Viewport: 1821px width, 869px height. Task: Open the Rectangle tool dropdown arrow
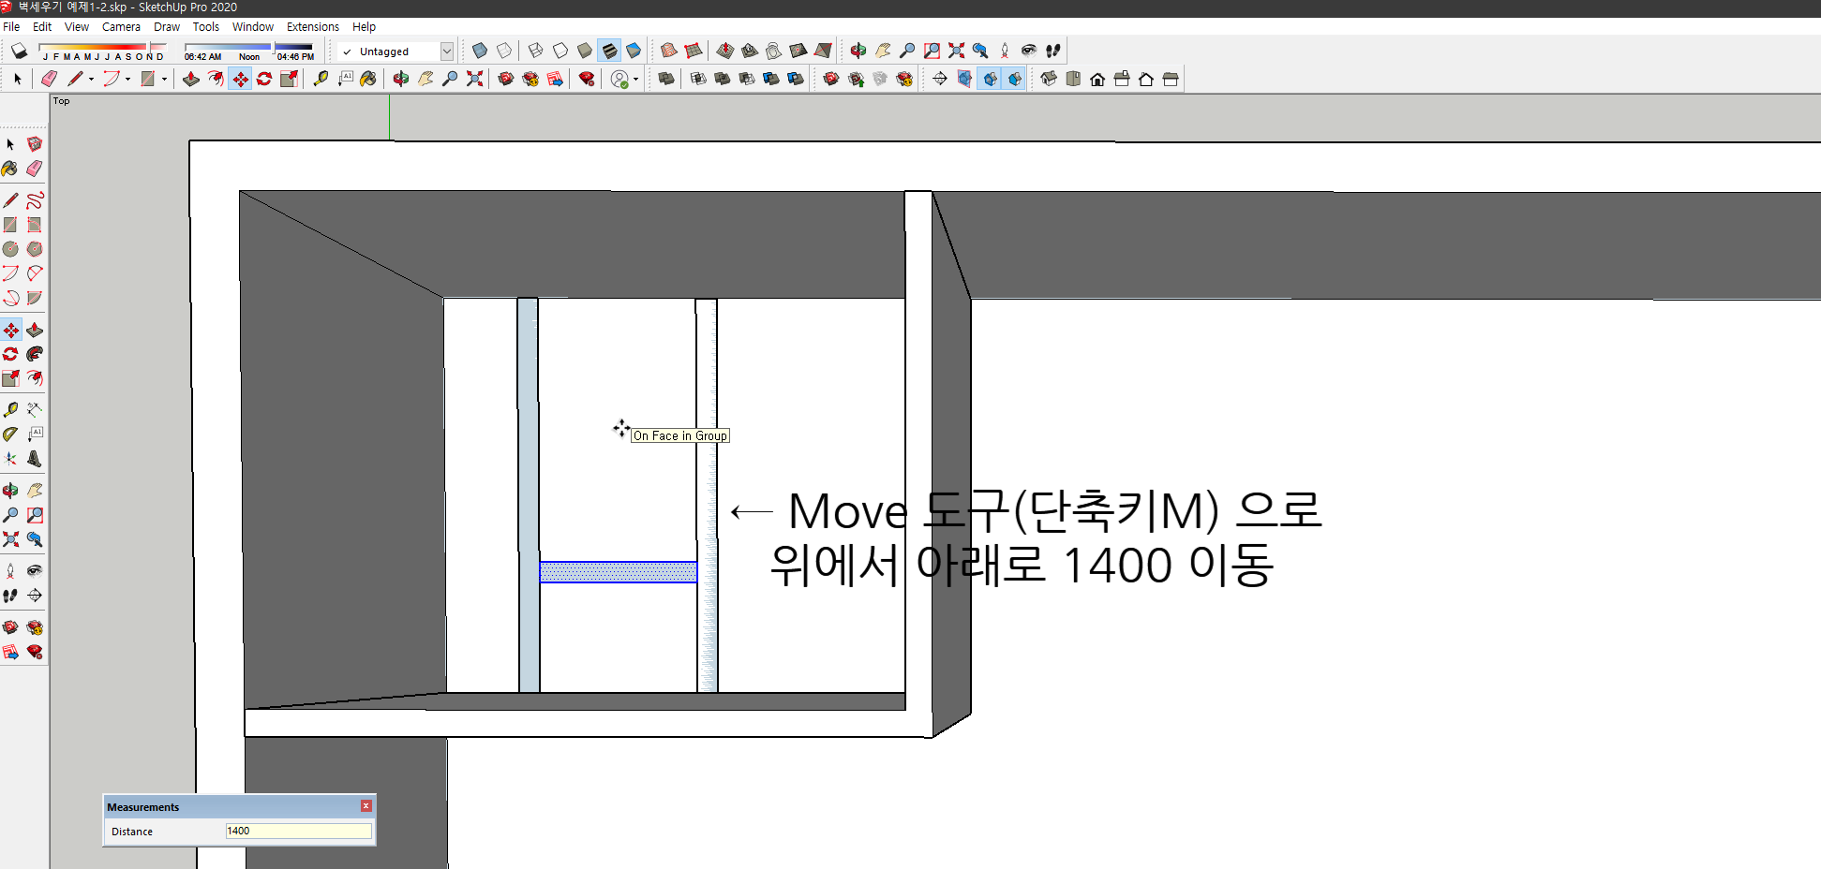(165, 79)
